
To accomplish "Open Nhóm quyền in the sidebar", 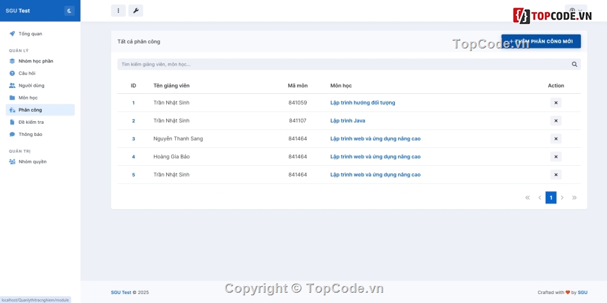I will click(32, 162).
